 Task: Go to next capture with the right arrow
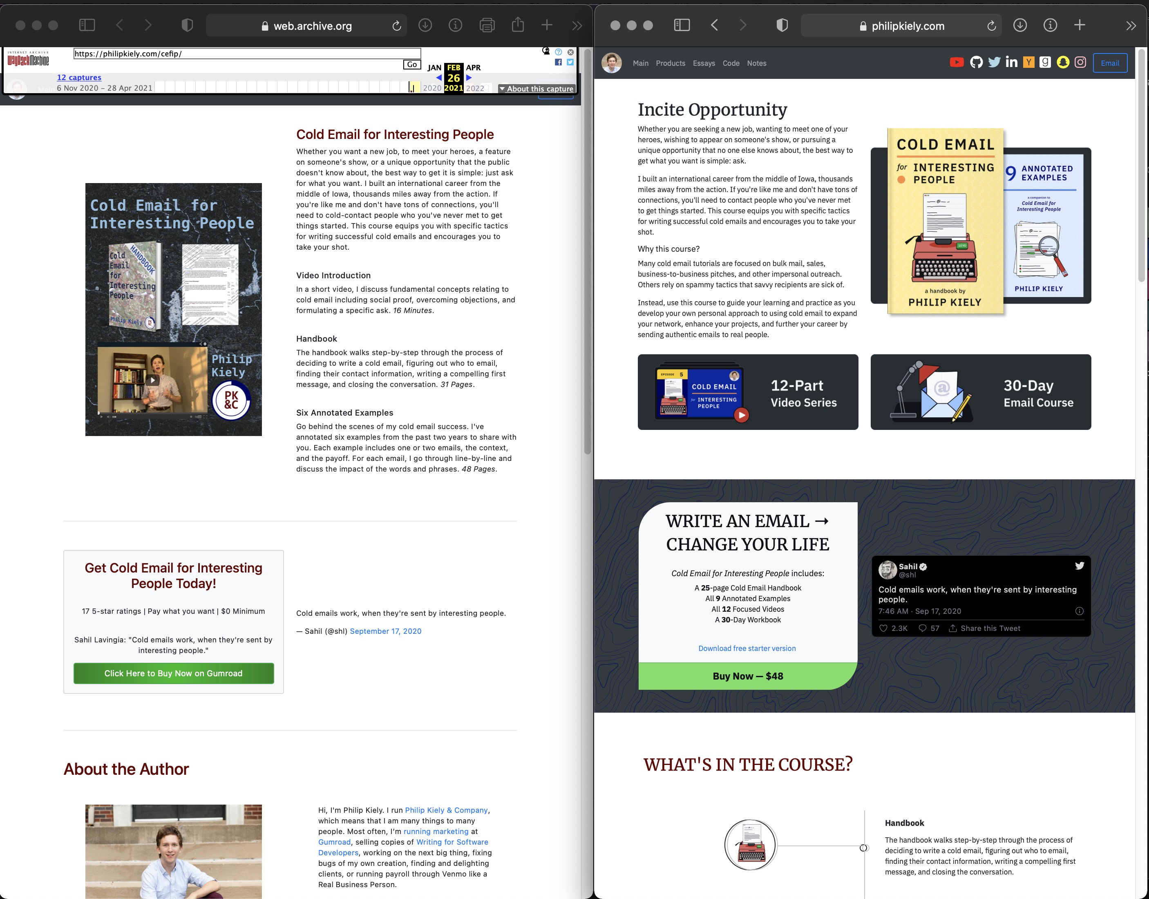click(469, 78)
